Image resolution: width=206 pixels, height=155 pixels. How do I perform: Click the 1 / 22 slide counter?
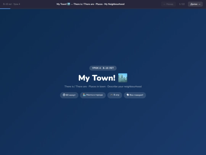(182, 4)
